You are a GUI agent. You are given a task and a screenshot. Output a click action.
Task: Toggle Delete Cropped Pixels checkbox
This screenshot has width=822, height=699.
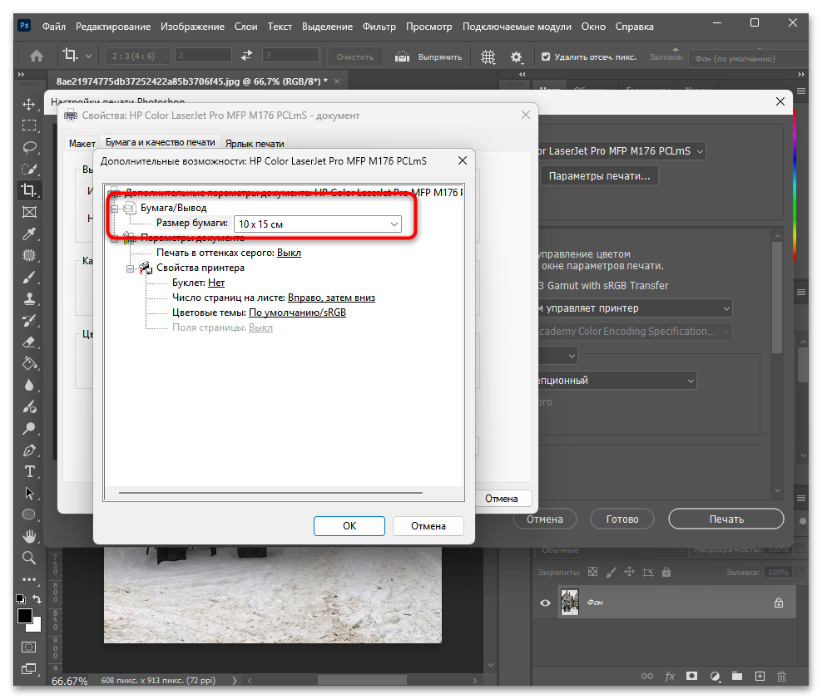tap(546, 57)
